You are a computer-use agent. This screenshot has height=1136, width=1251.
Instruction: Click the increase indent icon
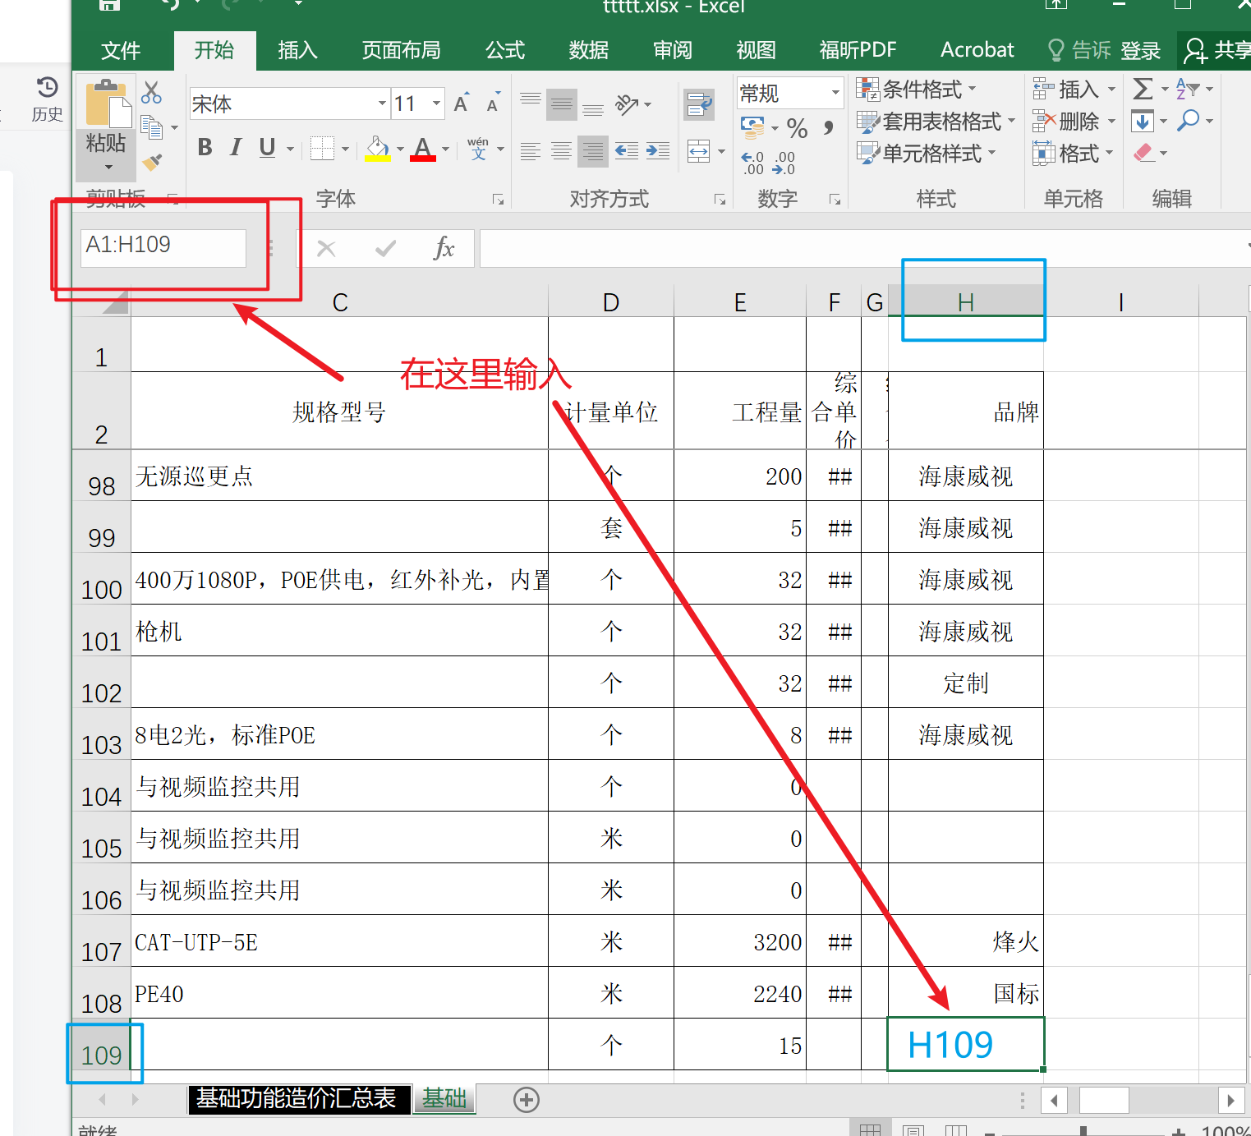click(658, 151)
